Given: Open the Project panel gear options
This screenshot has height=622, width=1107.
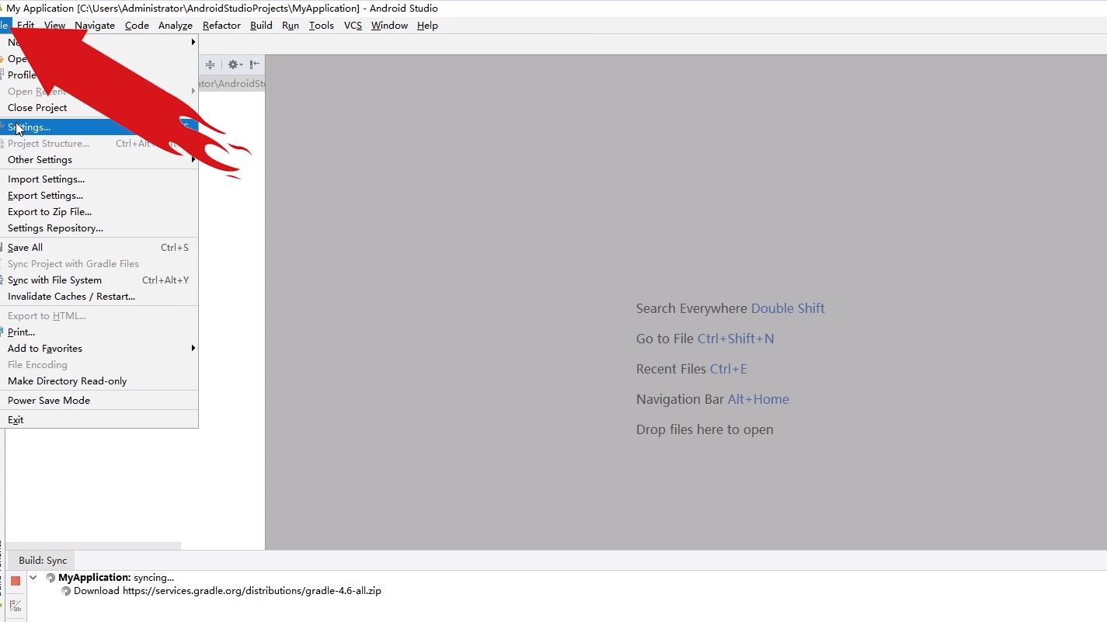Looking at the screenshot, I should click(235, 64).
